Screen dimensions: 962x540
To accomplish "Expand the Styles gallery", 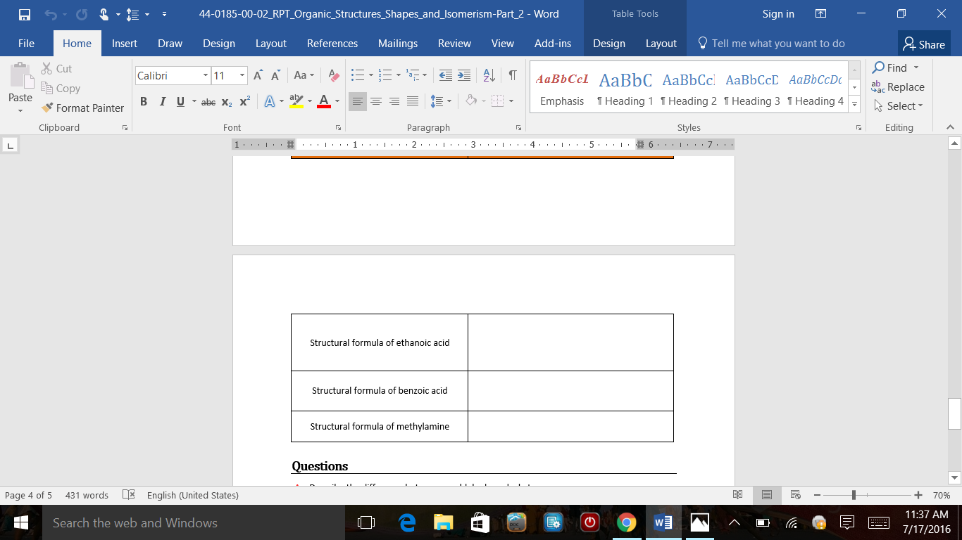I will pyautogui.click(x=855, y=104).
